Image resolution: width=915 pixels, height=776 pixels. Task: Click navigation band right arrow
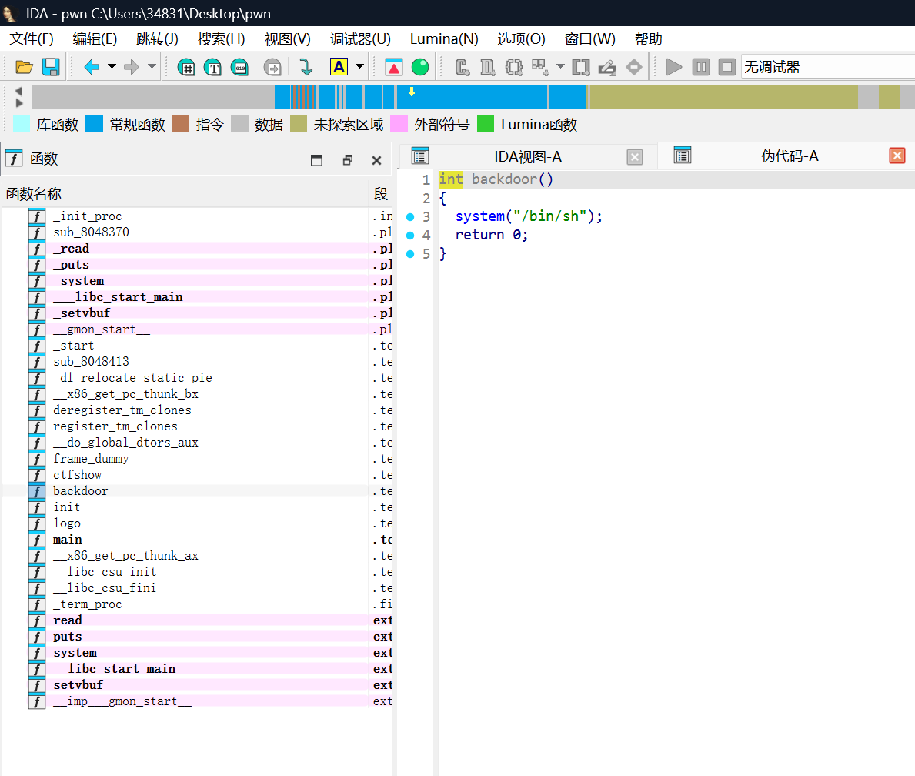tap(18, 102)
